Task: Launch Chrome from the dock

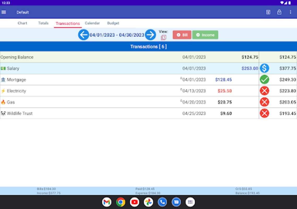Action: click(x=121, y=202)
